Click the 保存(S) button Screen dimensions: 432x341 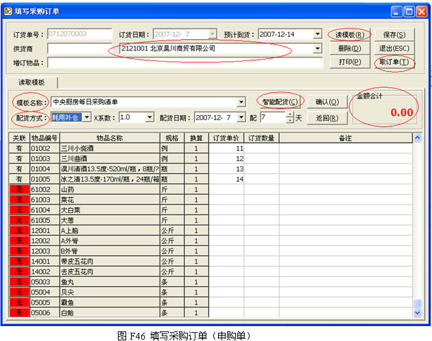[x=394, y=34]
